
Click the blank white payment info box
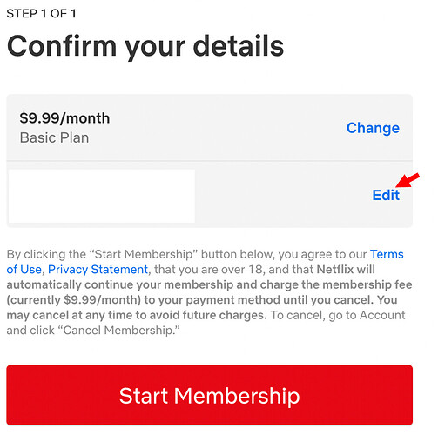tap(102, 196)
